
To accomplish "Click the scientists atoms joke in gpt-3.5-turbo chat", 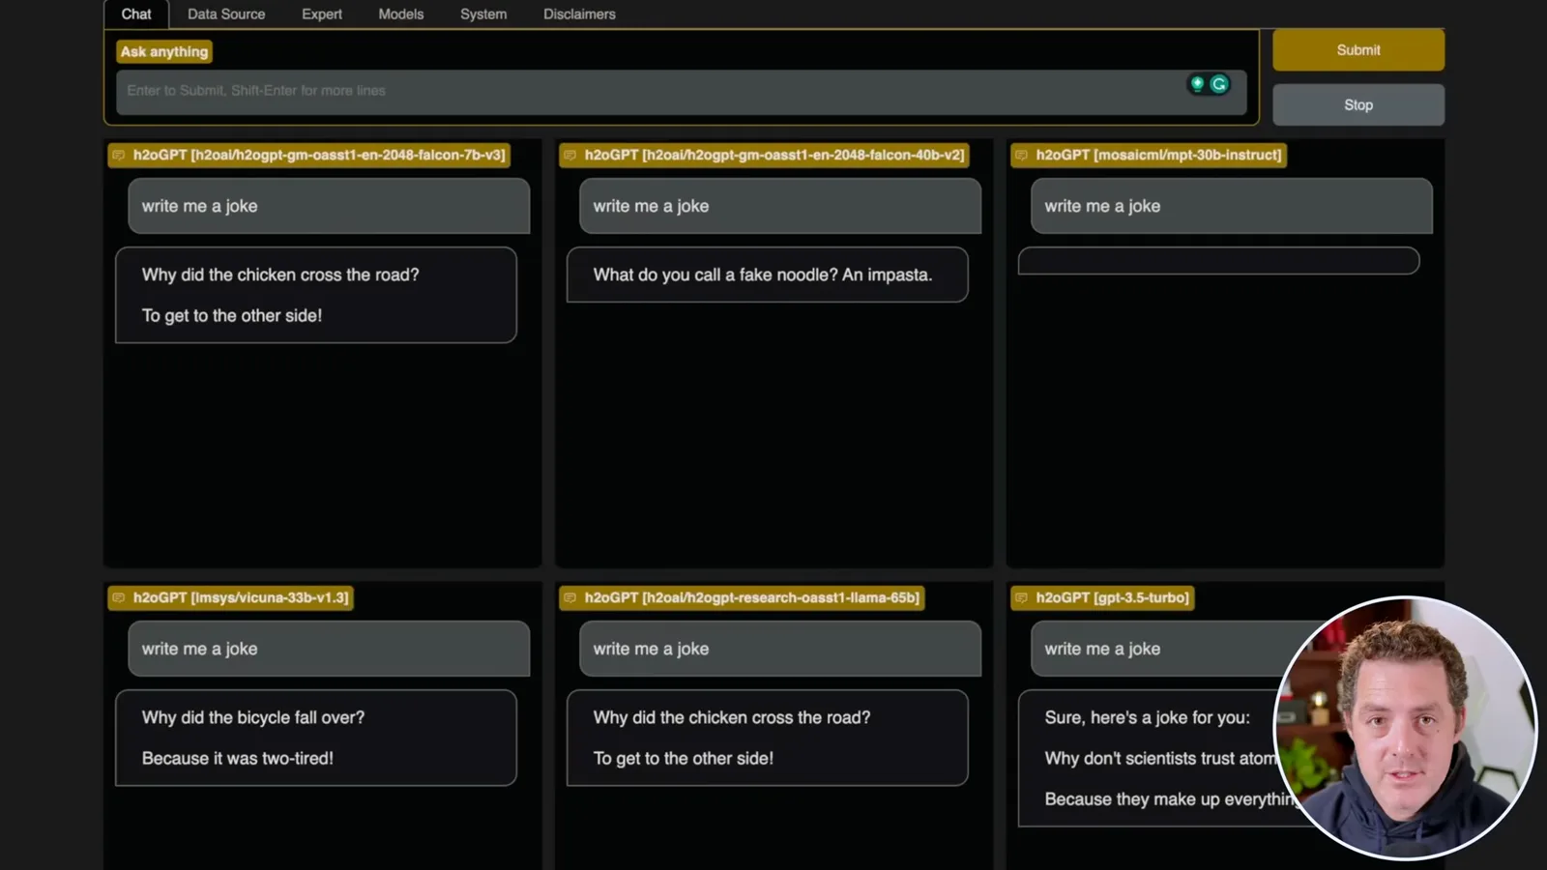I will pyautogui.click(x=1155, y=758).
